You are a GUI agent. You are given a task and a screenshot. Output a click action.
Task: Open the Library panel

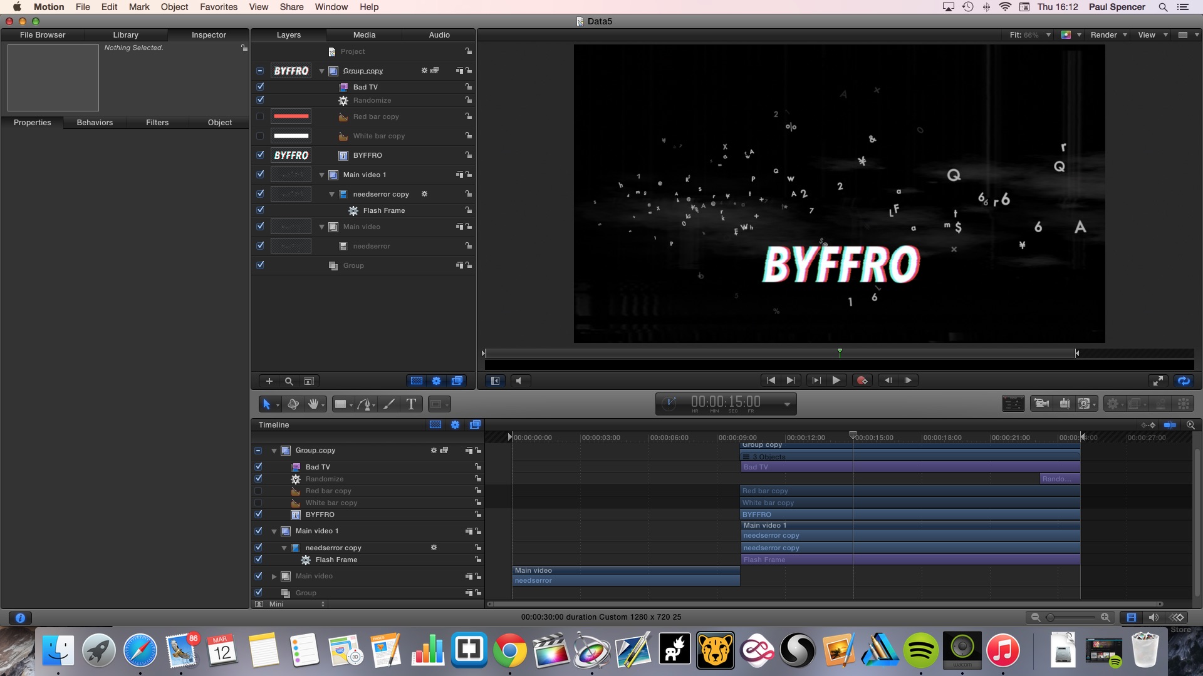click(125, 35)
